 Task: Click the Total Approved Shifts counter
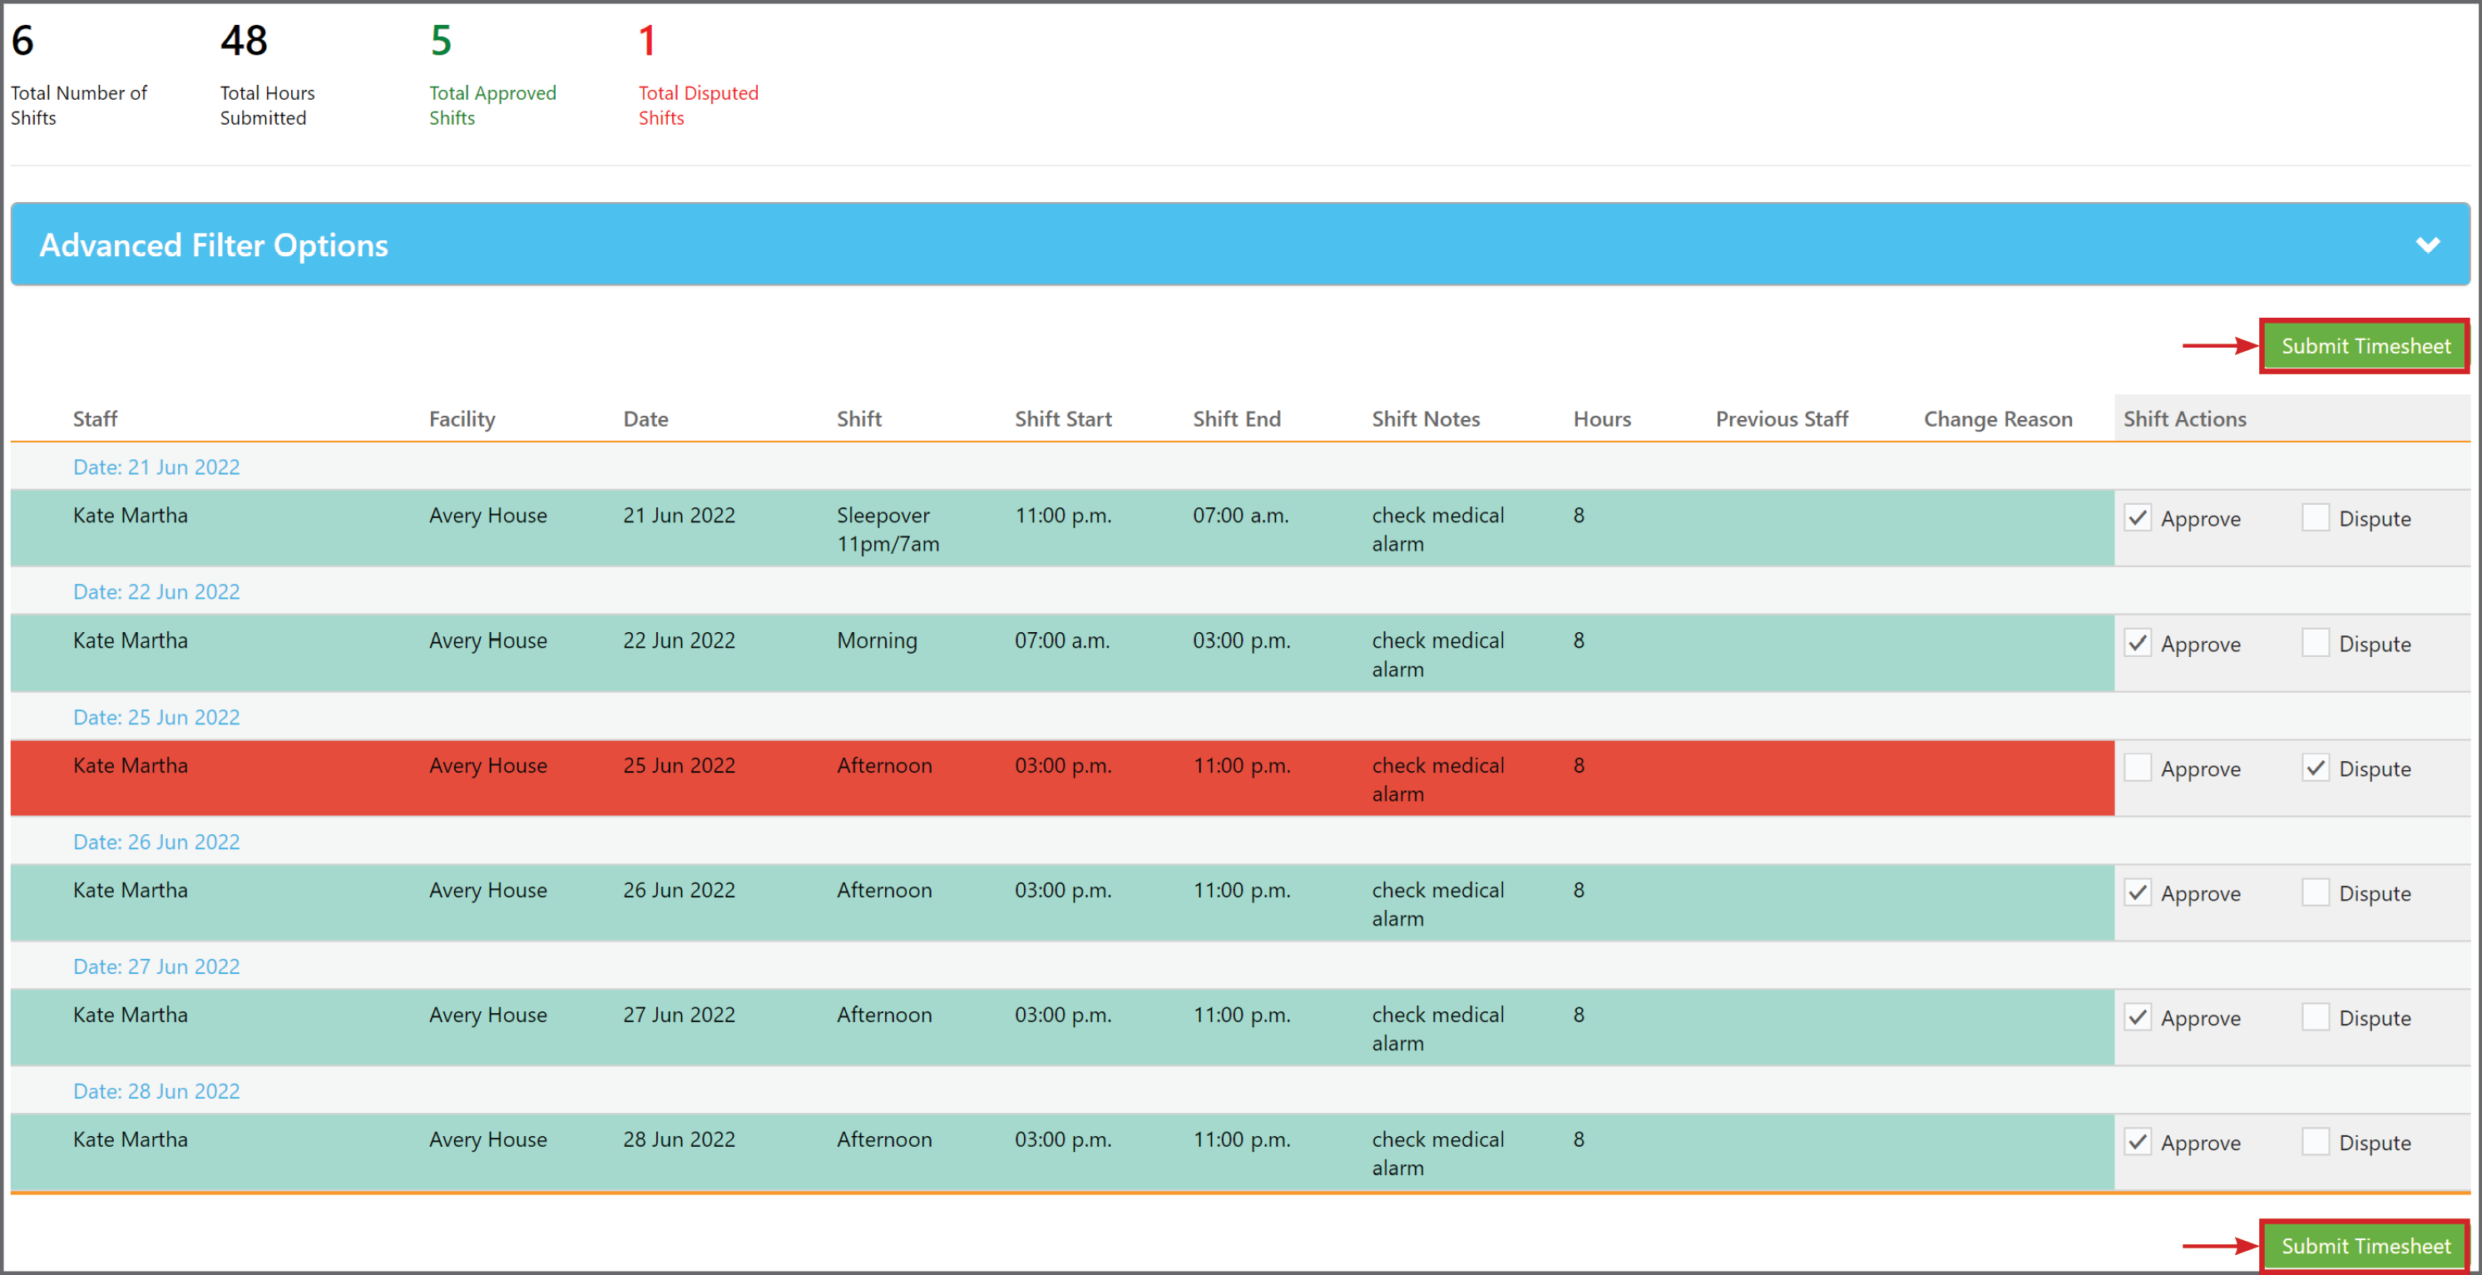point(492,77)
